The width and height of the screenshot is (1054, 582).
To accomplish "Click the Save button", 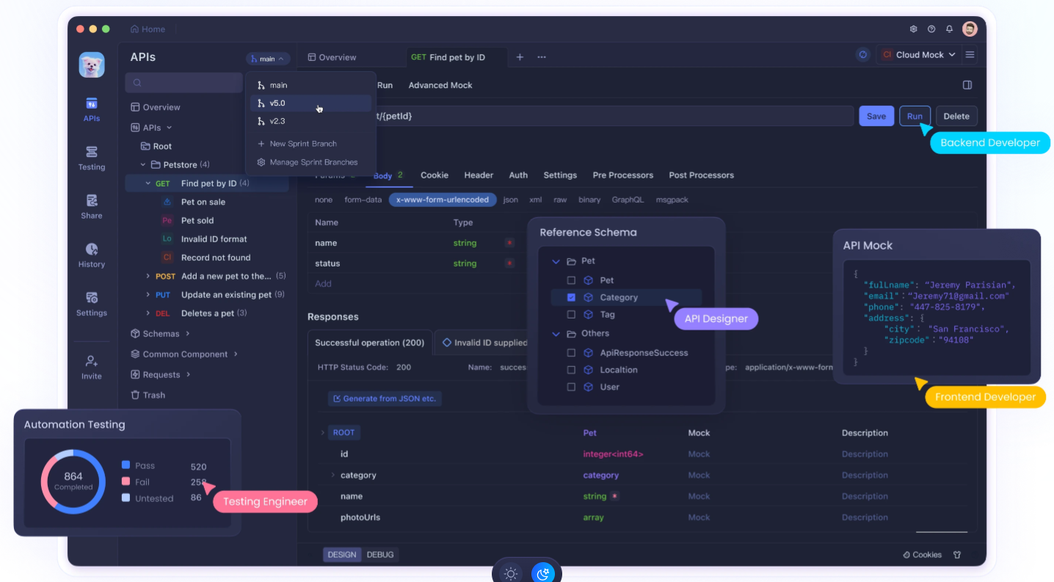I will [876, 116].
